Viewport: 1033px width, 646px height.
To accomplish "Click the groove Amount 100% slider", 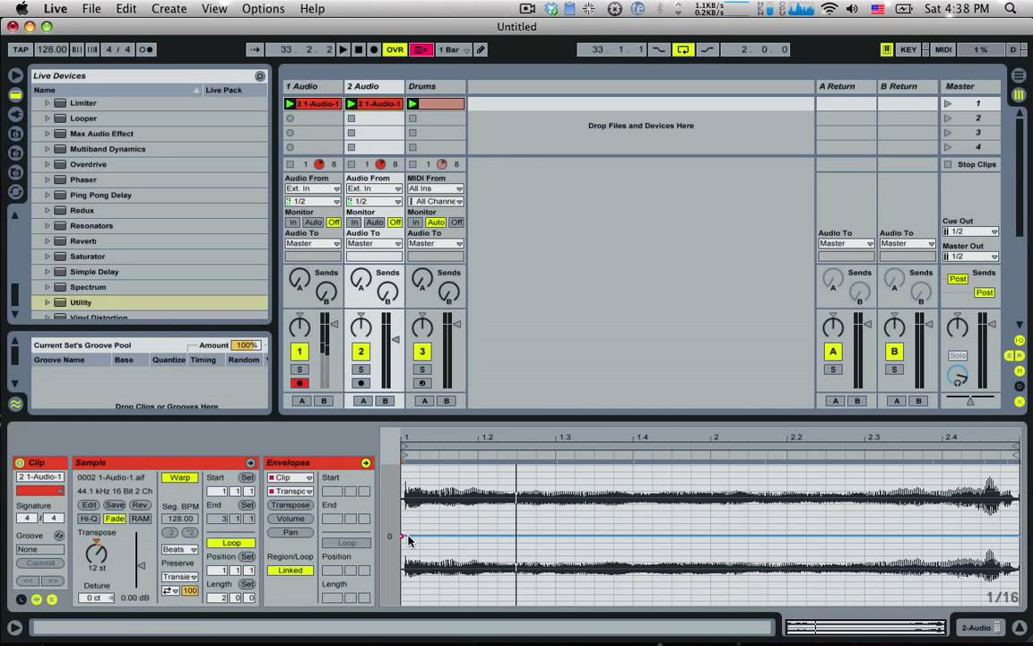I will [246, 345].
